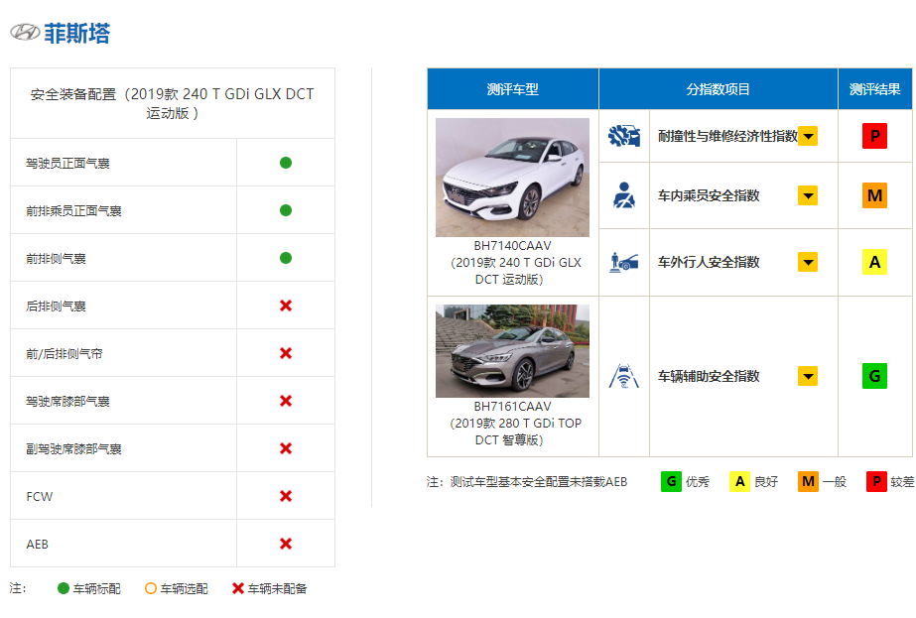This screenshot has height=618, width=916.
Task: Click the 前/后排侧气帘 row label
Action: 65,354
